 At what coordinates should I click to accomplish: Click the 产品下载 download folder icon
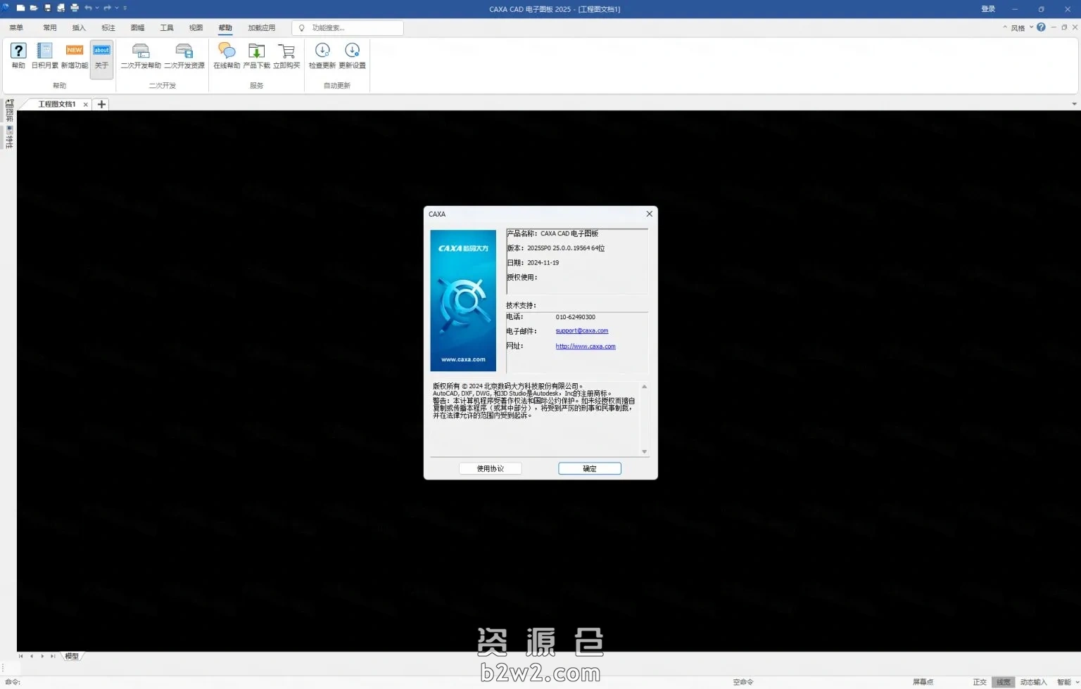[x=256, y=56]
